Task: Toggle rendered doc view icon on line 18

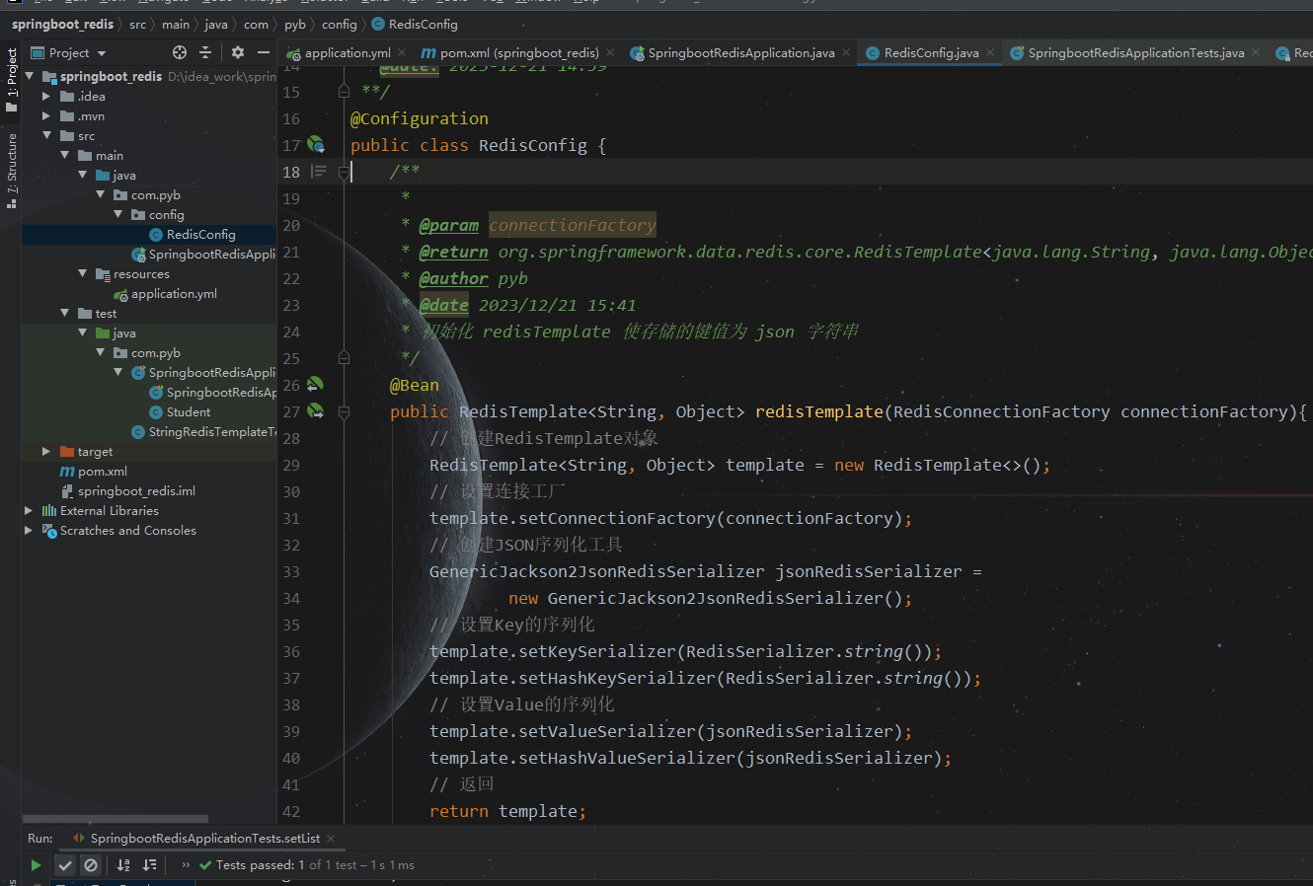Action: pos(318,172)
